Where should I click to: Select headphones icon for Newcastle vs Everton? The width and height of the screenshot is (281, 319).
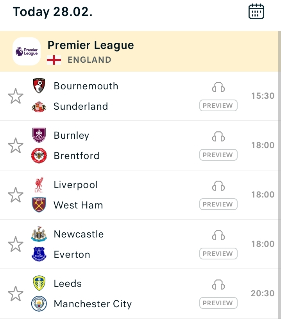coord(218,236)
